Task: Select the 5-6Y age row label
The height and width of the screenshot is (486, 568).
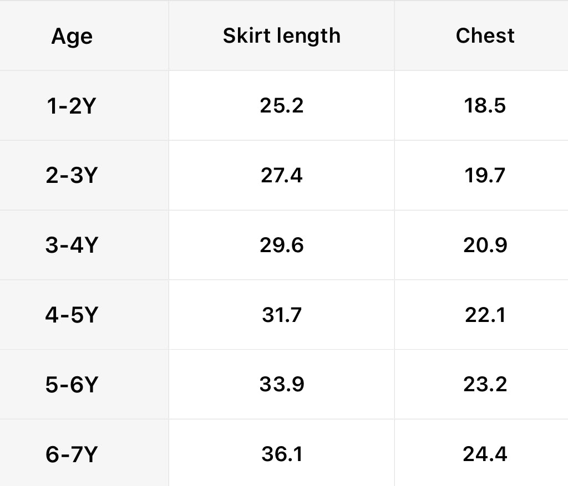Action: (x=72, y=385)
